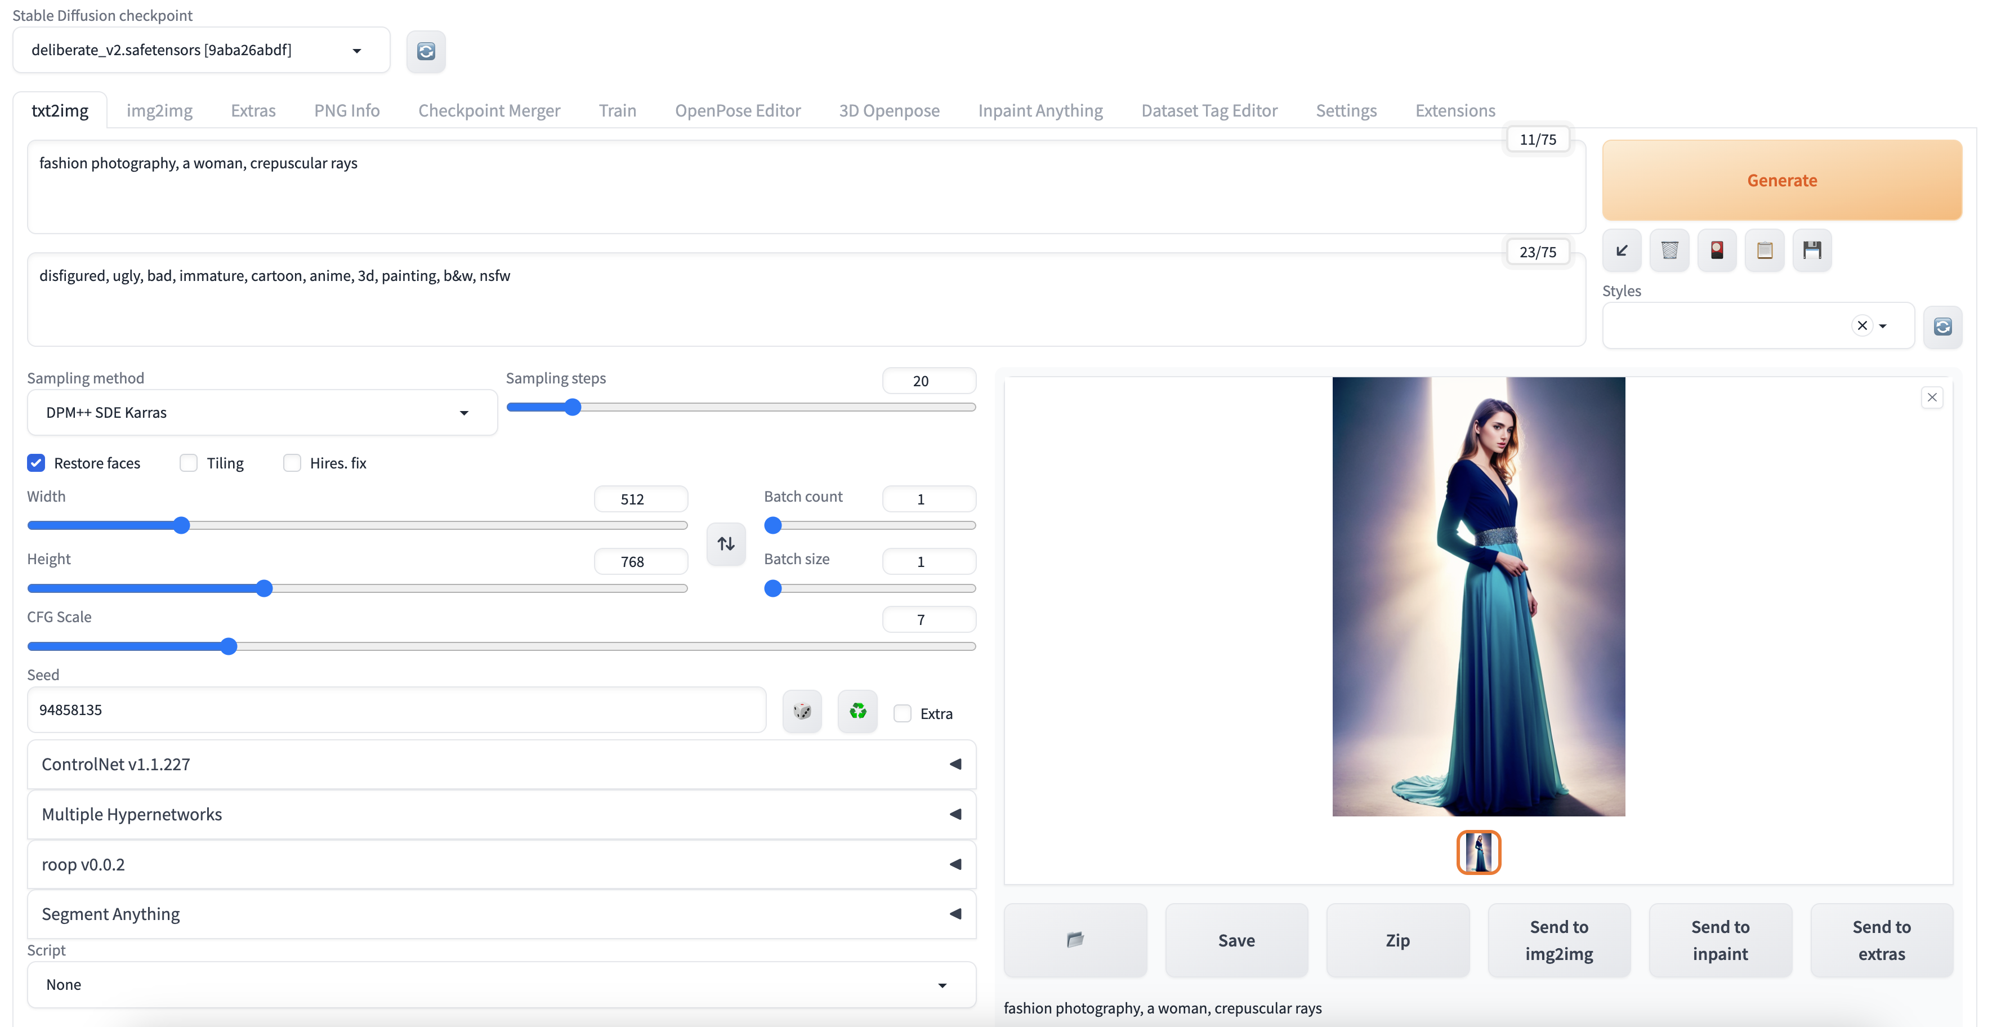Click the CFG Scale slider handle
1992x1027 pixels.
pos(228,646)
